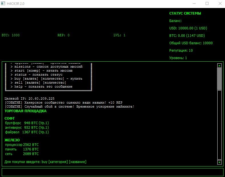Click the 'ЖЕЛЕЗО' category heading
225x177 pixels.
click(12, 140)
